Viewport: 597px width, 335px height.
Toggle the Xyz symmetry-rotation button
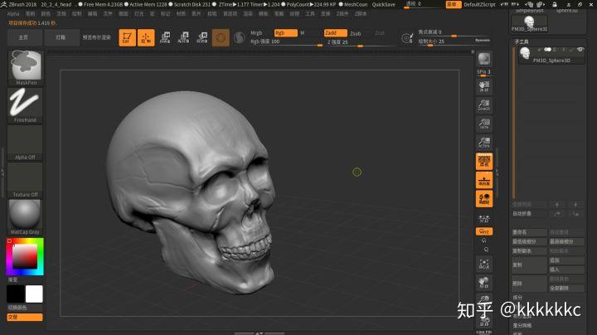pos(483,231)
